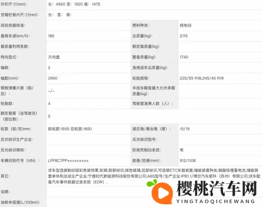This screenshot has width=262, height=207.
Task: Select the axle count value 2
Action: [49, 68]
